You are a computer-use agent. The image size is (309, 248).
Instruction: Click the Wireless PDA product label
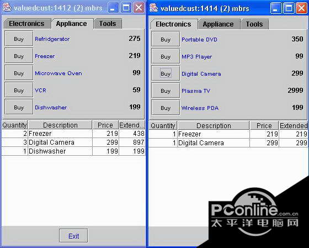[x=200, y=108]
